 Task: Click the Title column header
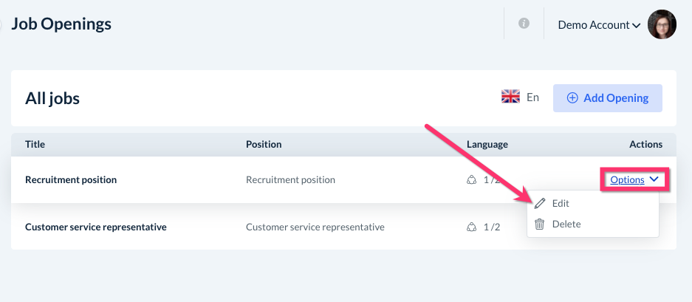35,144
